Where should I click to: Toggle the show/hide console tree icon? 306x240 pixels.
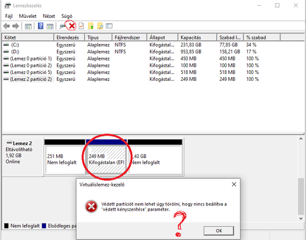(x=28, y=26)
